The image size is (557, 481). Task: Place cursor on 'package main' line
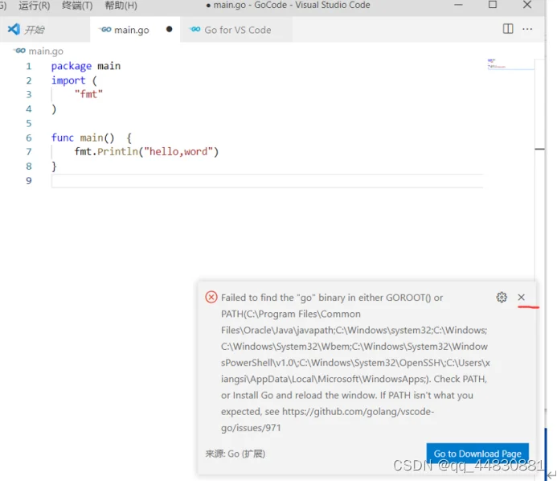(x=86, y=66)
